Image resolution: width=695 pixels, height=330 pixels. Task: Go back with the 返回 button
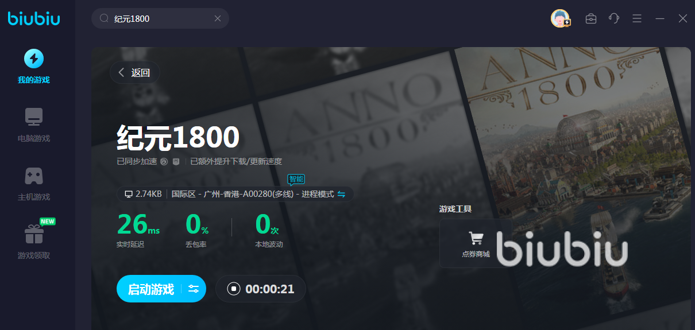(135, 72)
